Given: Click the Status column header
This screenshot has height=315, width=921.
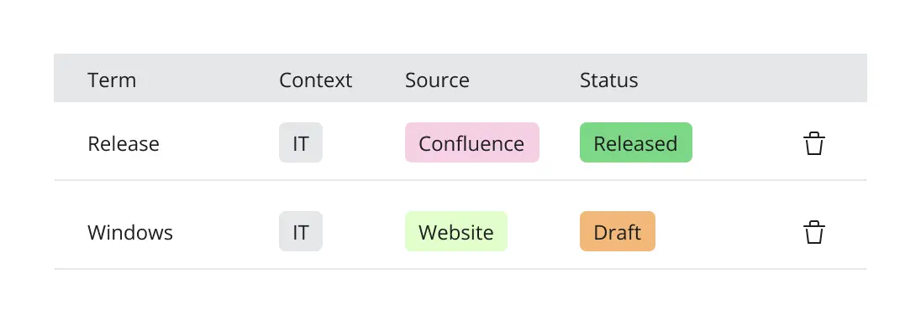Looking at the screenshot, I should click(608, 80).
